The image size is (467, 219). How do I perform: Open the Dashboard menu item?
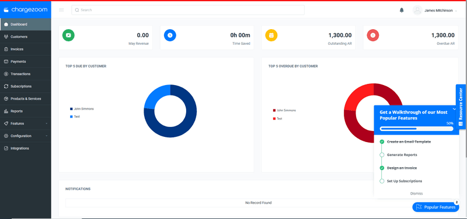click(26, 24)
